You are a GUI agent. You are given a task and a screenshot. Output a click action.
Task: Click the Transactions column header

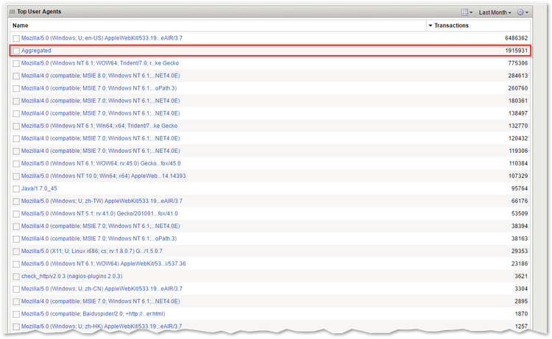point(451,25)
